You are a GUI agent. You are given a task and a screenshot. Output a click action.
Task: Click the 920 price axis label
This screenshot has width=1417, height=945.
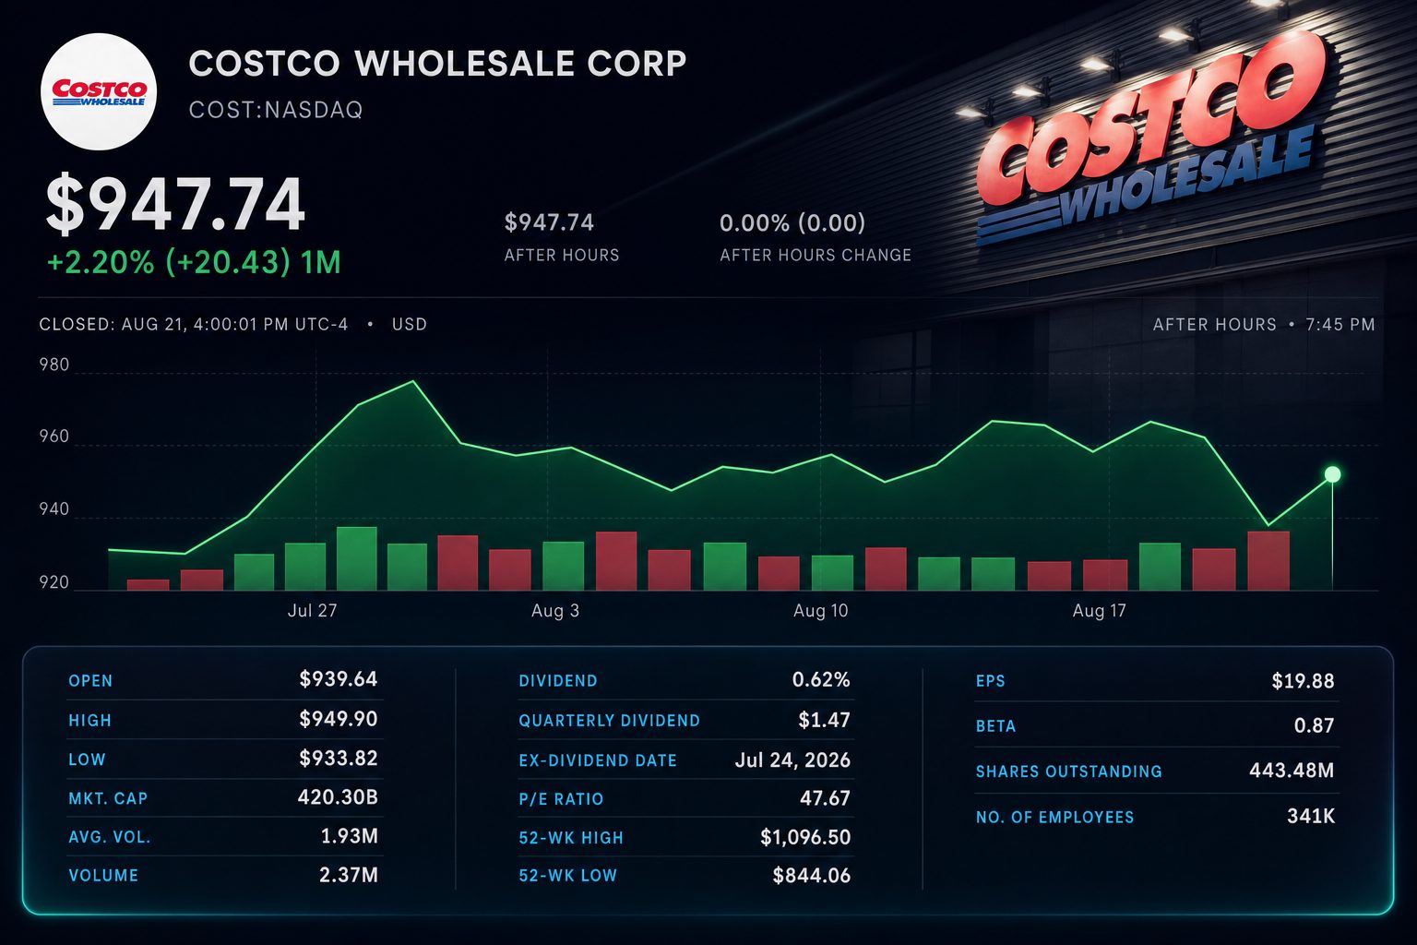tap(54, 582)
